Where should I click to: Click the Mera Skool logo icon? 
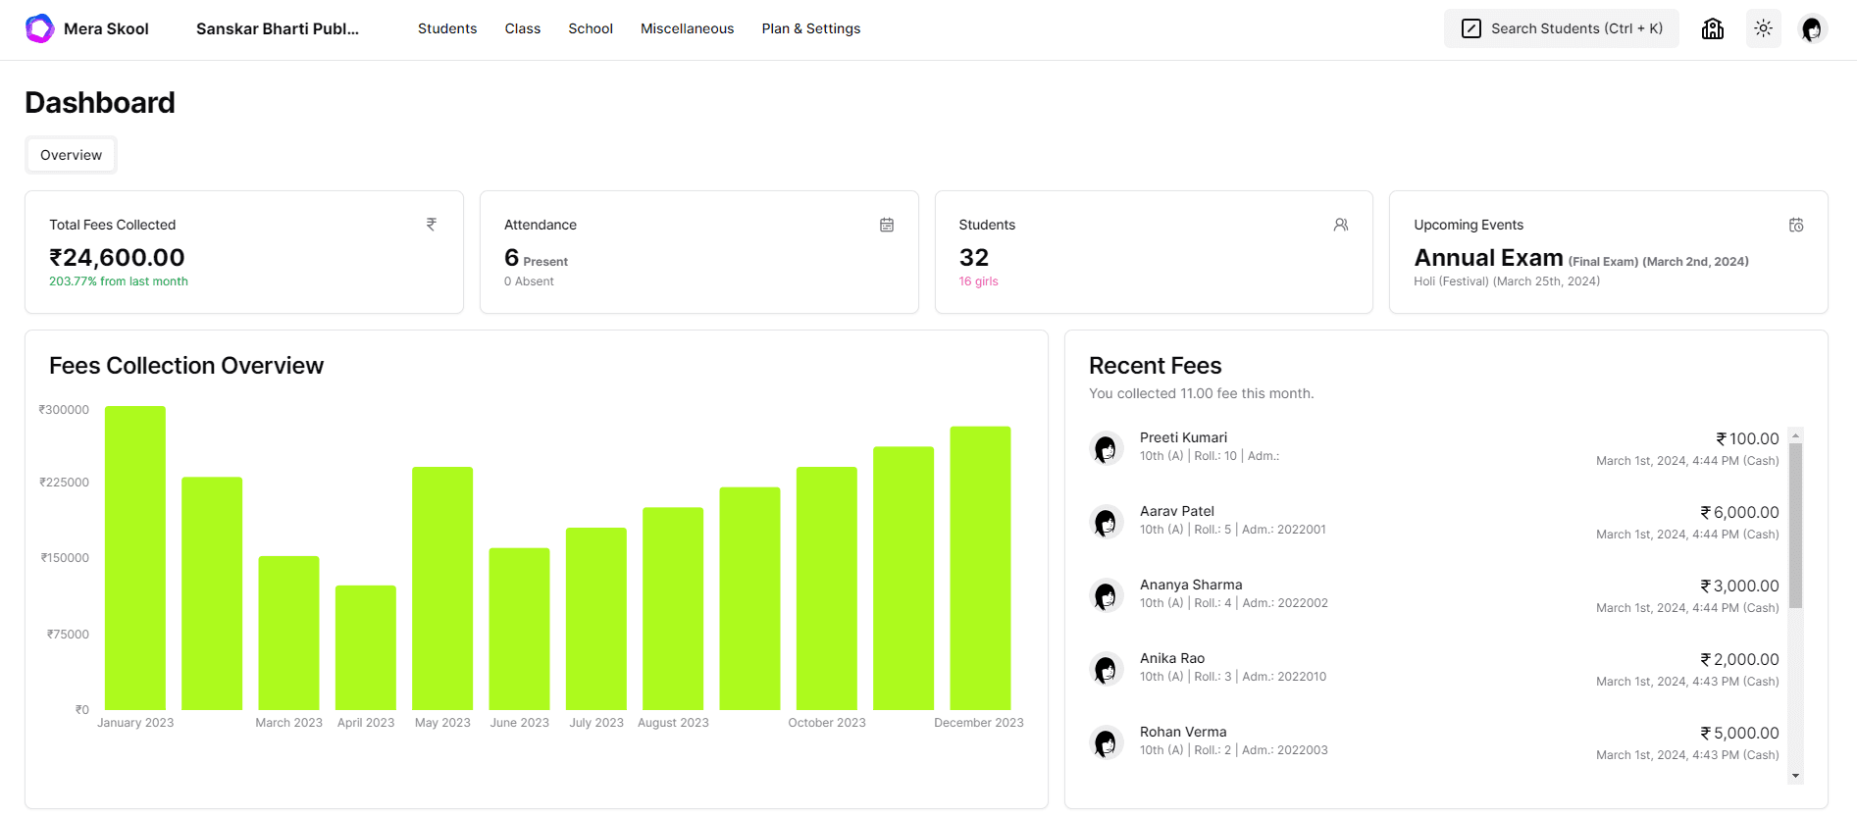40,28
